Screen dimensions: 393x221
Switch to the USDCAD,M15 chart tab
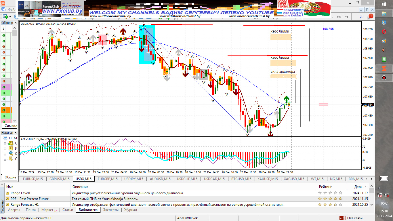[x=214, y=179]
